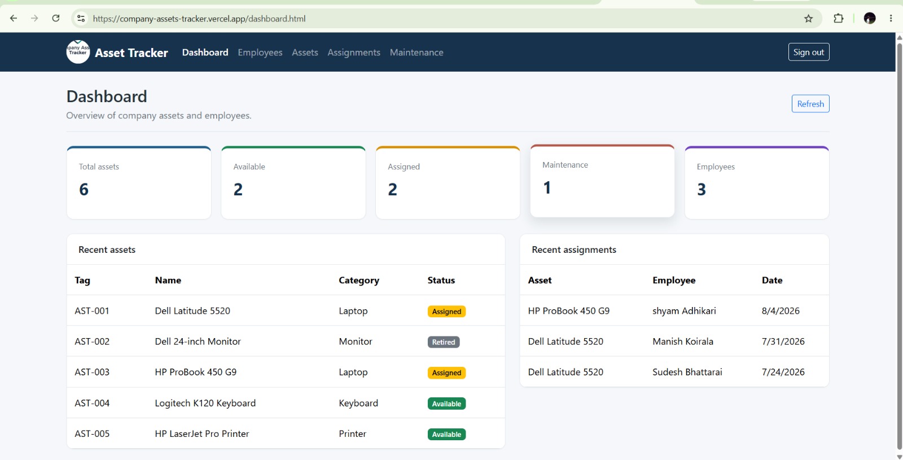The width and height of the screenshot is (903, 460).
Task: Refresh the dashboard data
Action: click(810, 104)
